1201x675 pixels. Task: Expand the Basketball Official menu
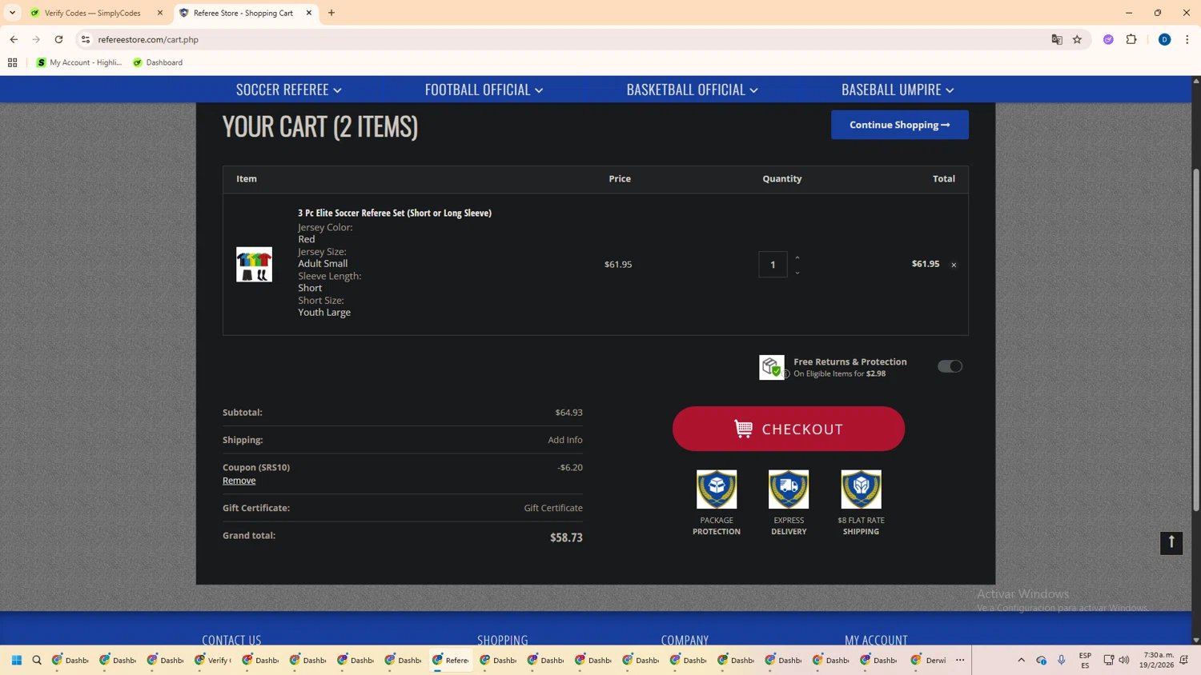pyautogui.click(x=692, y=90)
